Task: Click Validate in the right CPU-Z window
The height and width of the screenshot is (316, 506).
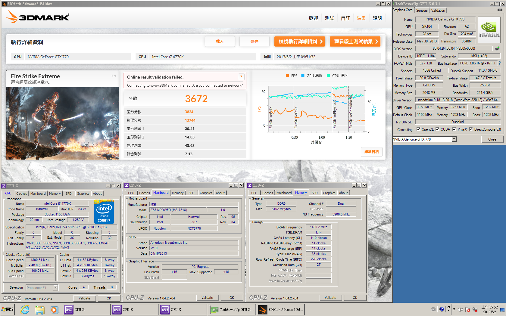Action: click(x=331, y=298)
